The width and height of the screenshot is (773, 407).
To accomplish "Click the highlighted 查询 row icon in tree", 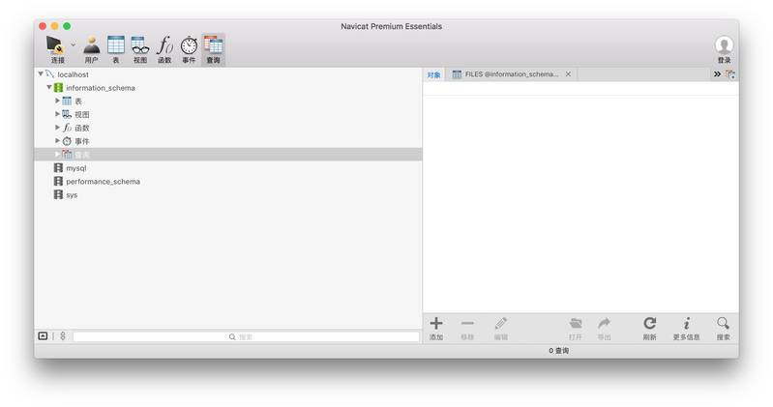I will tap(67, 155).
